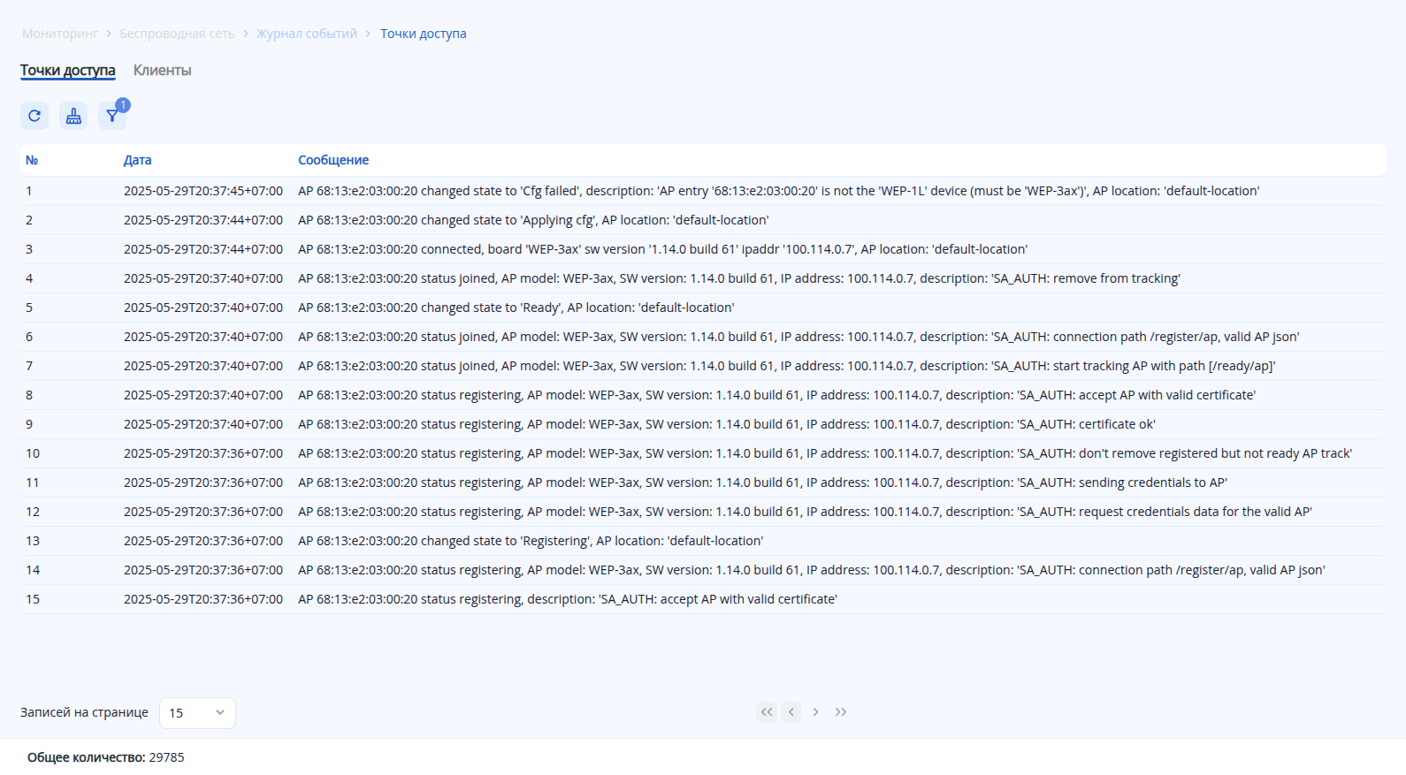Sort by the Дата column header
Viewport: 1406px width, 775px height.
(x=137, y=160)
